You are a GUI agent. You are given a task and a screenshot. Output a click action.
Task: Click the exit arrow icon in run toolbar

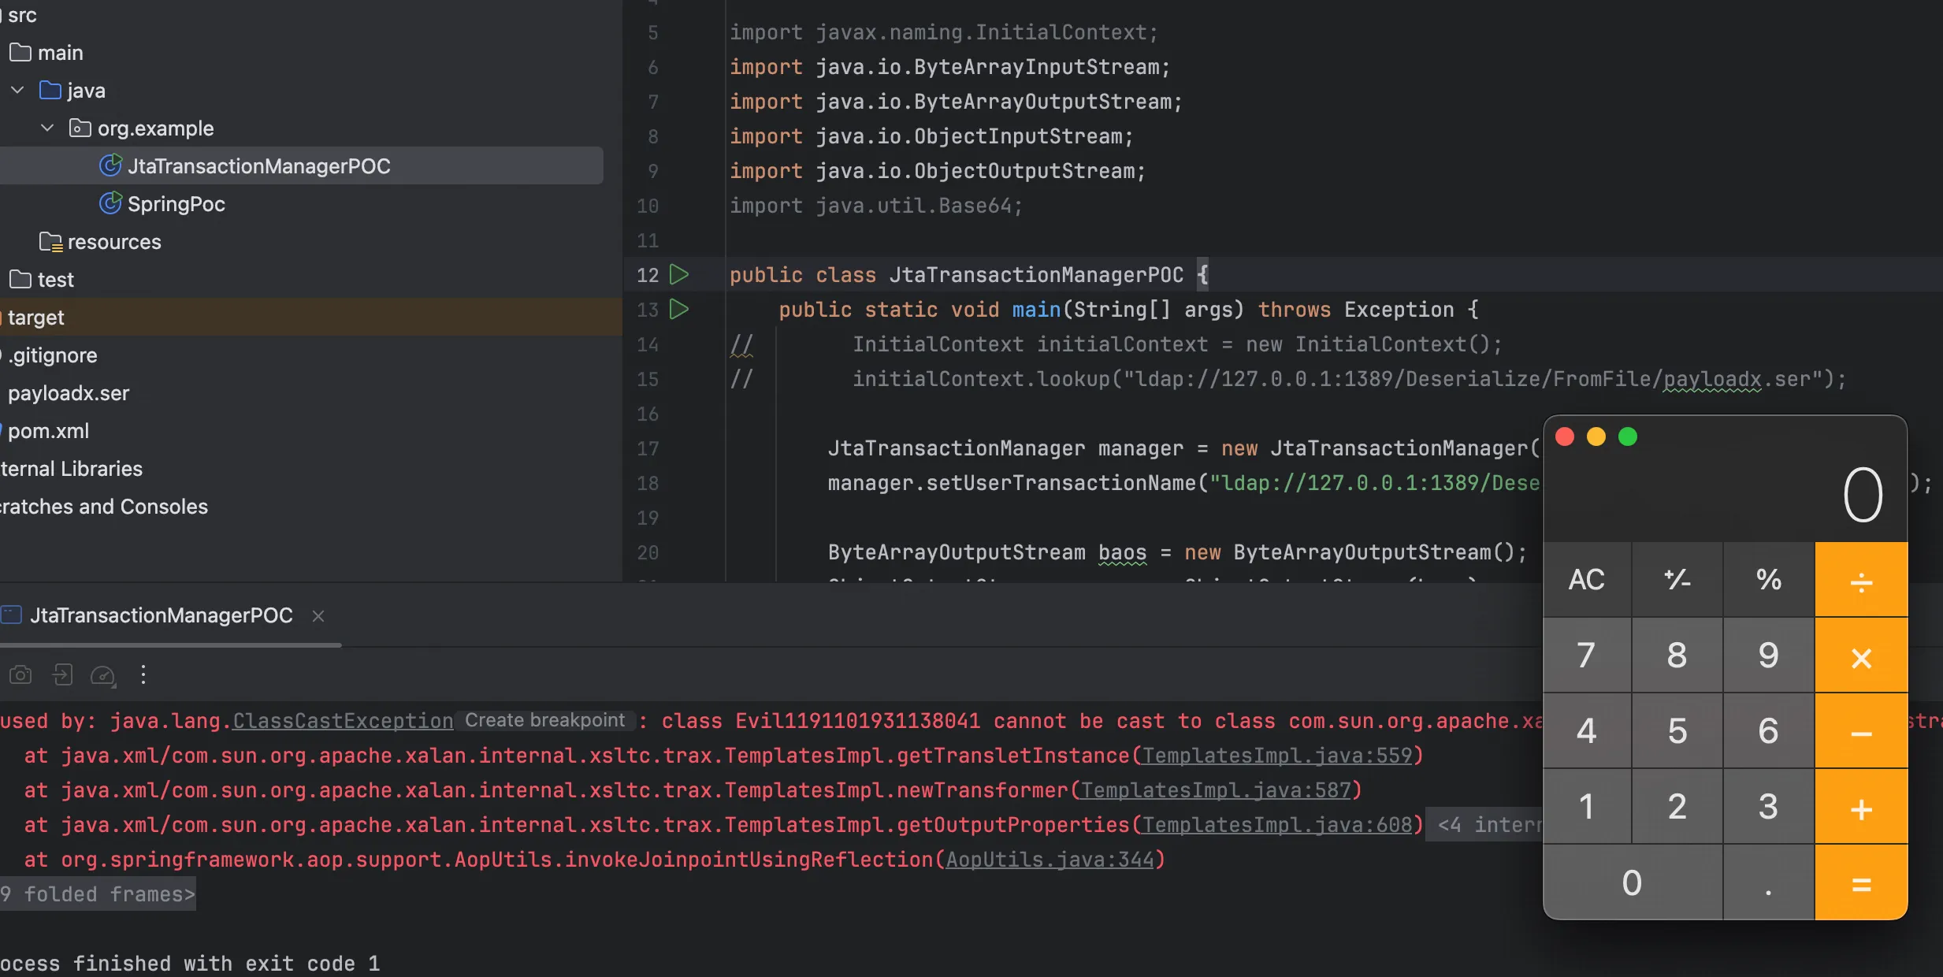(62, 675)
